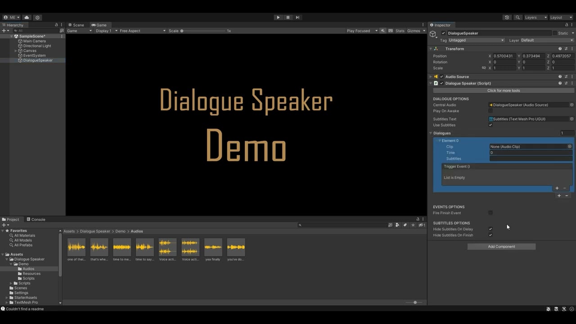Open the Project search by label icon
The height and width of the screenshot is (324, 576).
pyautogui.click(x=405, y=225)
